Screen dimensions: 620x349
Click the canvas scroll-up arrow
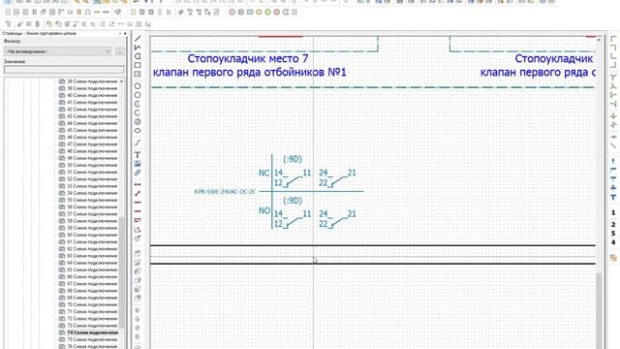point(599,40)
